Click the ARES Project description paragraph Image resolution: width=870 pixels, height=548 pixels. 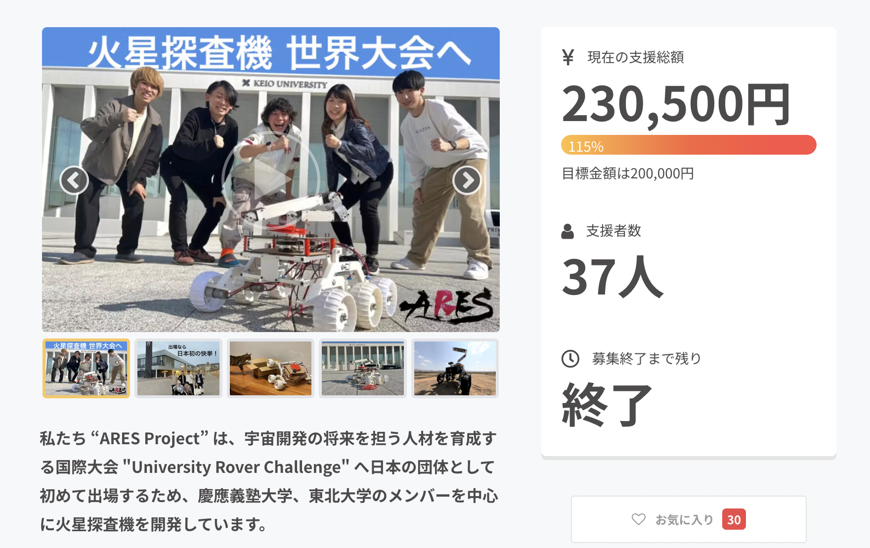269,481
